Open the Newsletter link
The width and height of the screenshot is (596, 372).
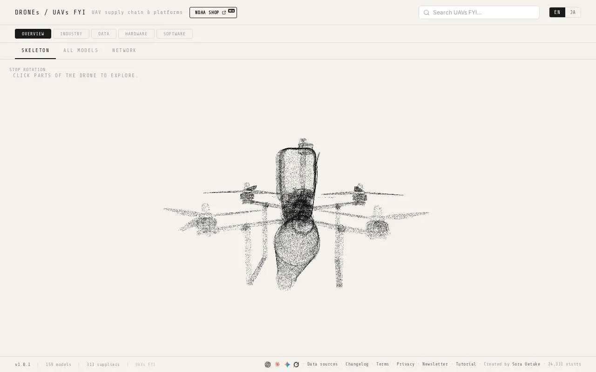pyautogui.click(x=435, y=365)
